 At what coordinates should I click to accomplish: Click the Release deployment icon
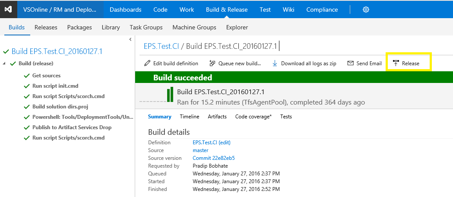[396, 63]
